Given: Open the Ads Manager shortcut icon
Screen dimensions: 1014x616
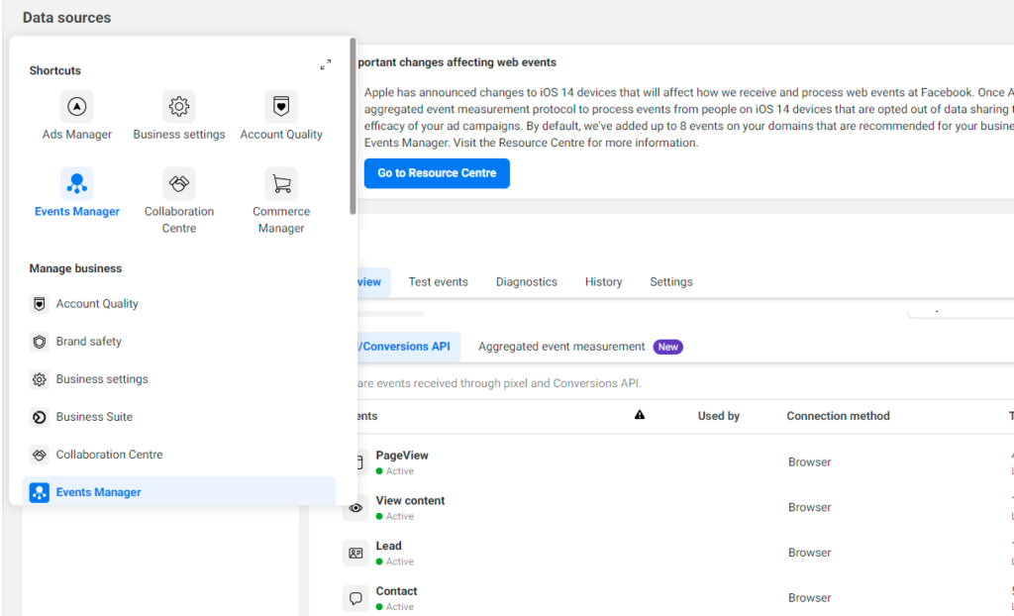Looking at the screenshot, I should 77,106.
